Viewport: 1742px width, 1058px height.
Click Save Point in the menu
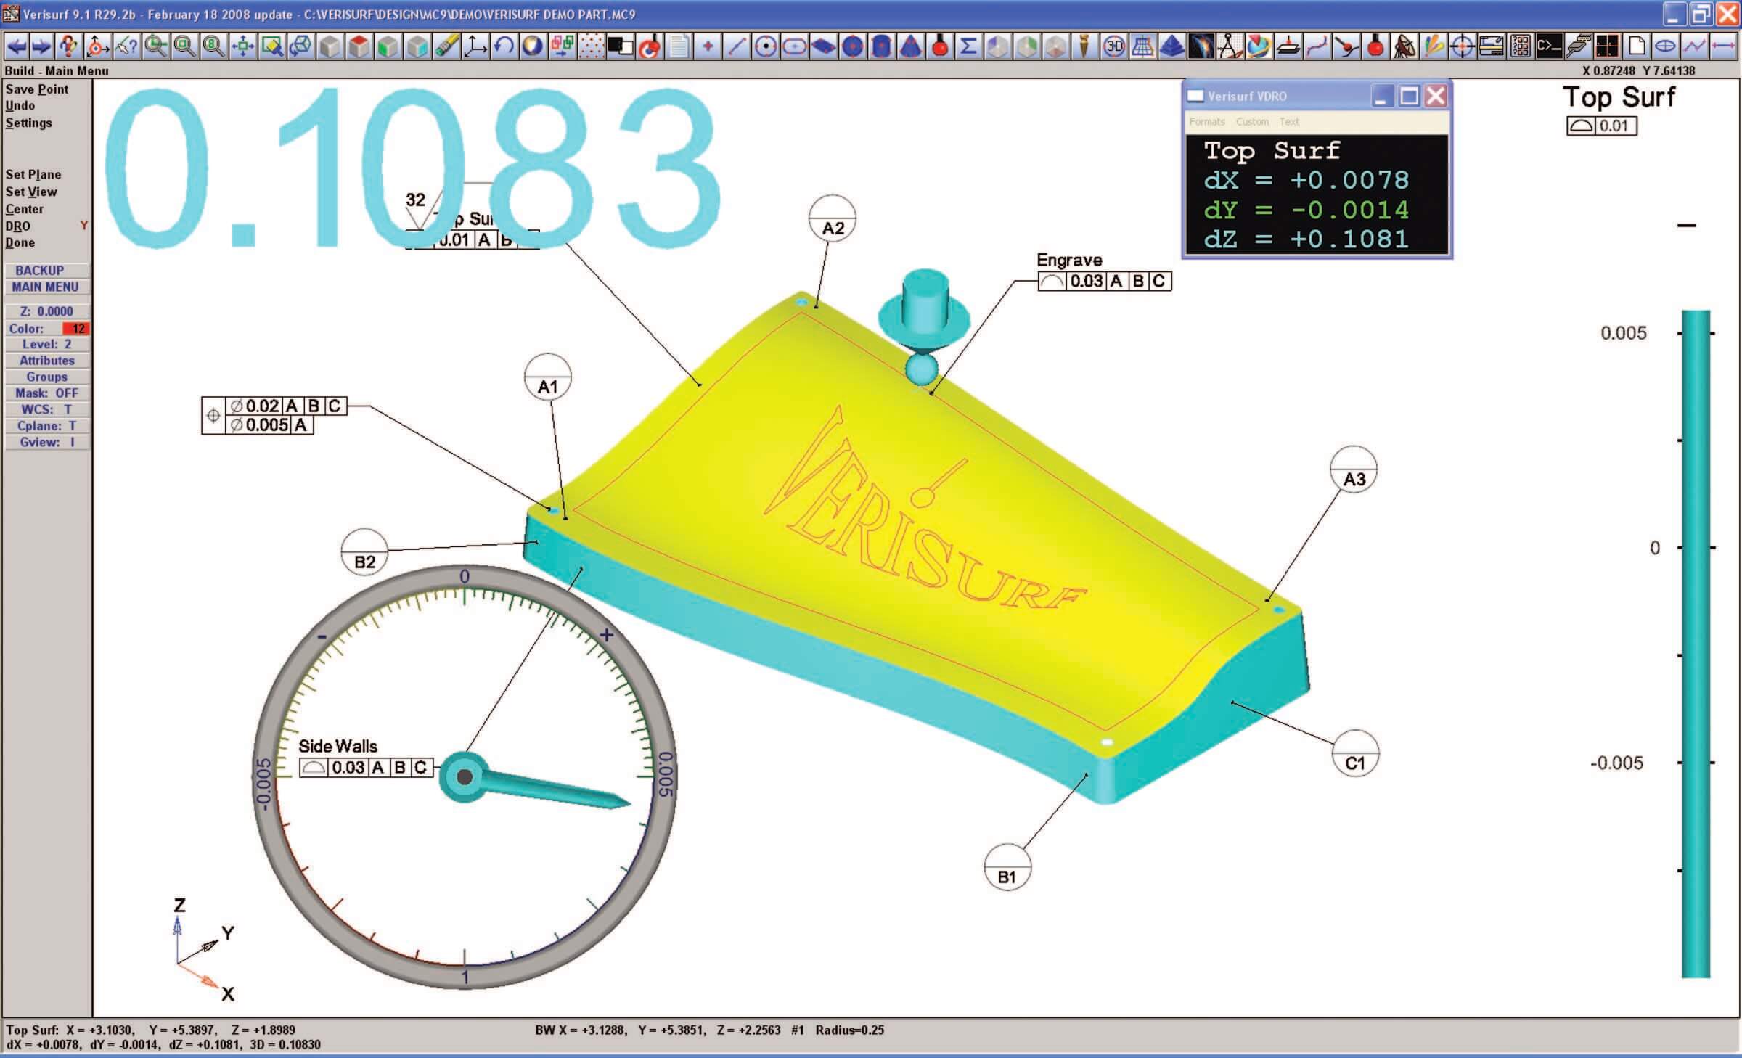pyautogui.click(x=37, y=89)
